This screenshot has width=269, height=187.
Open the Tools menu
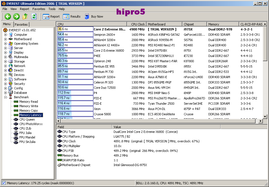click(x=52, y=9)
